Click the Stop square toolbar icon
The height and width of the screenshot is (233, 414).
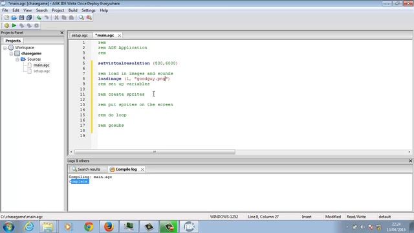click(x=36, y=26)
